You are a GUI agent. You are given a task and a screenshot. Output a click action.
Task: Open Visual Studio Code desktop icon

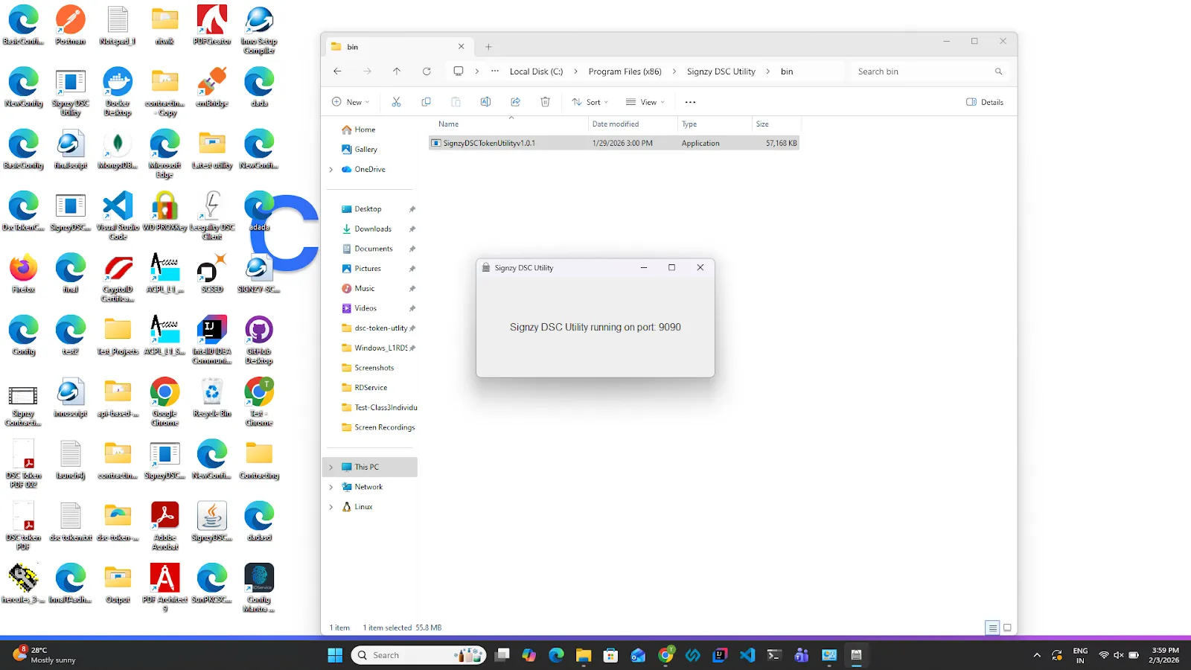[x=118, y=216]
